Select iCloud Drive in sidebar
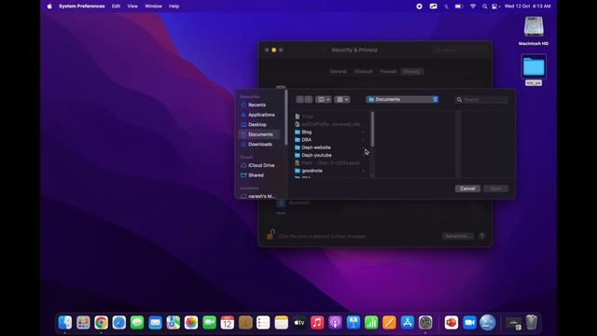The image size is (597, 336). point(259,165)
